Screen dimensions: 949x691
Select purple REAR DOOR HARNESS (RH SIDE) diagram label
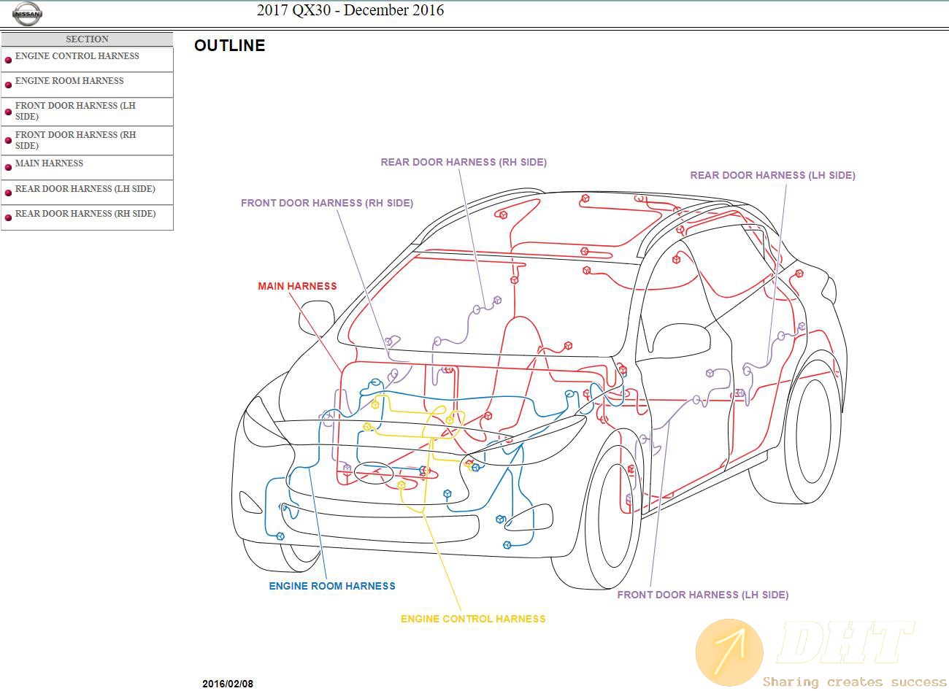[x=464, y=162]
